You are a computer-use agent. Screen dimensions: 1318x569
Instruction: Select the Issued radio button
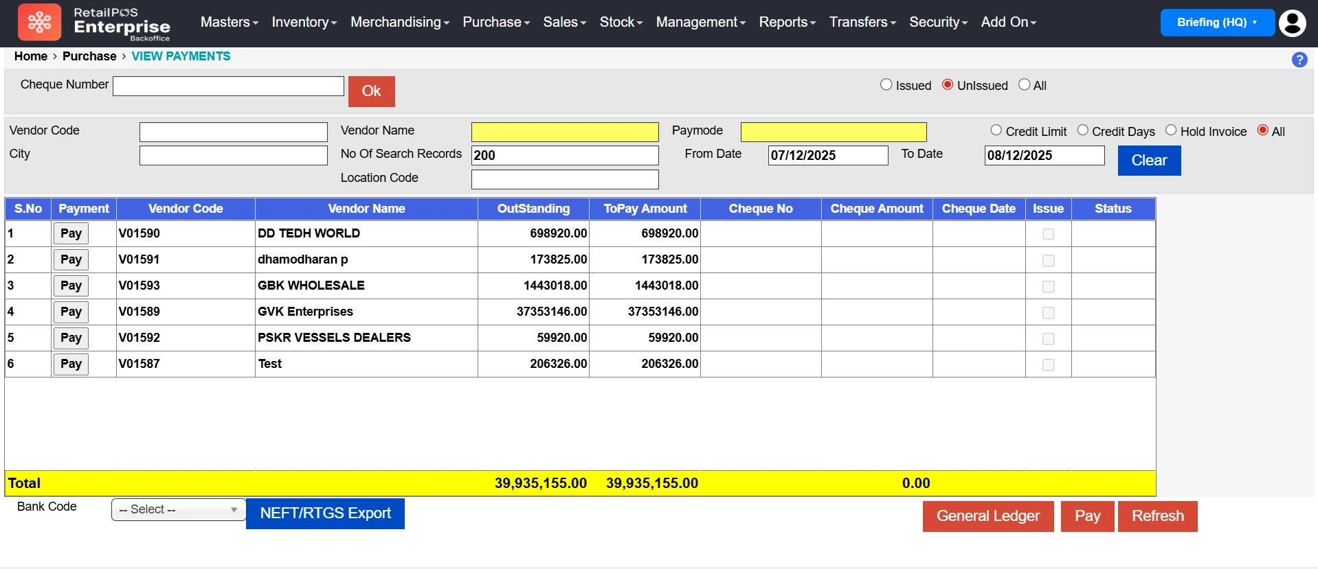(886, 84)
